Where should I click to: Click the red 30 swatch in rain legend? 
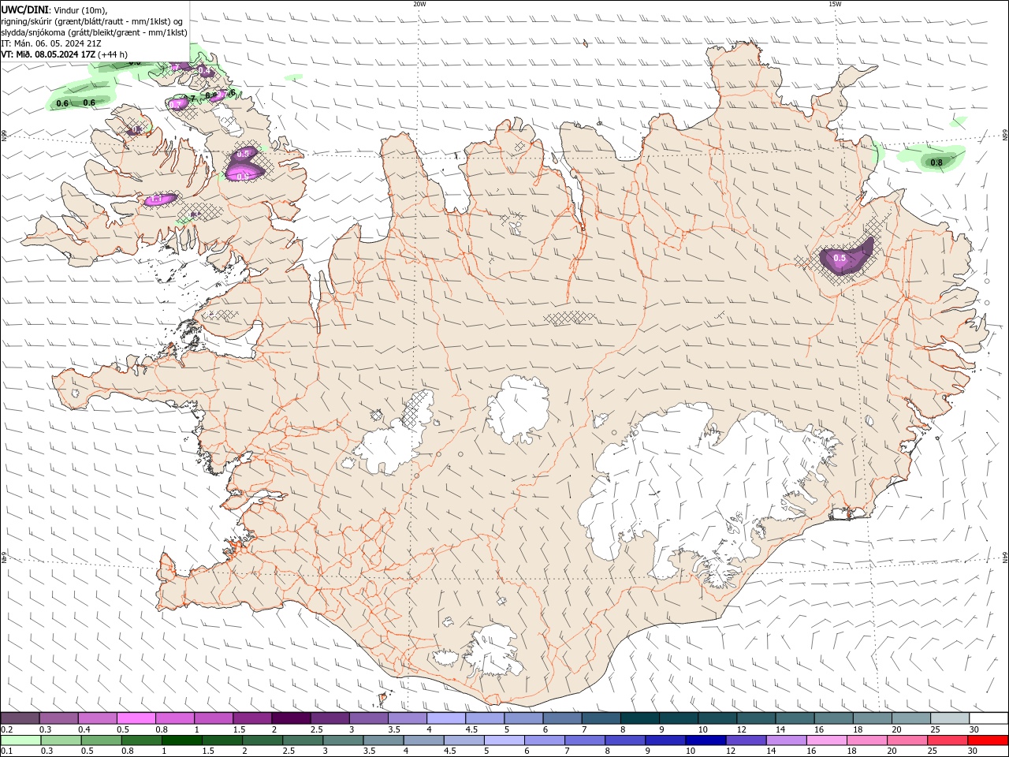coord(988,740)
